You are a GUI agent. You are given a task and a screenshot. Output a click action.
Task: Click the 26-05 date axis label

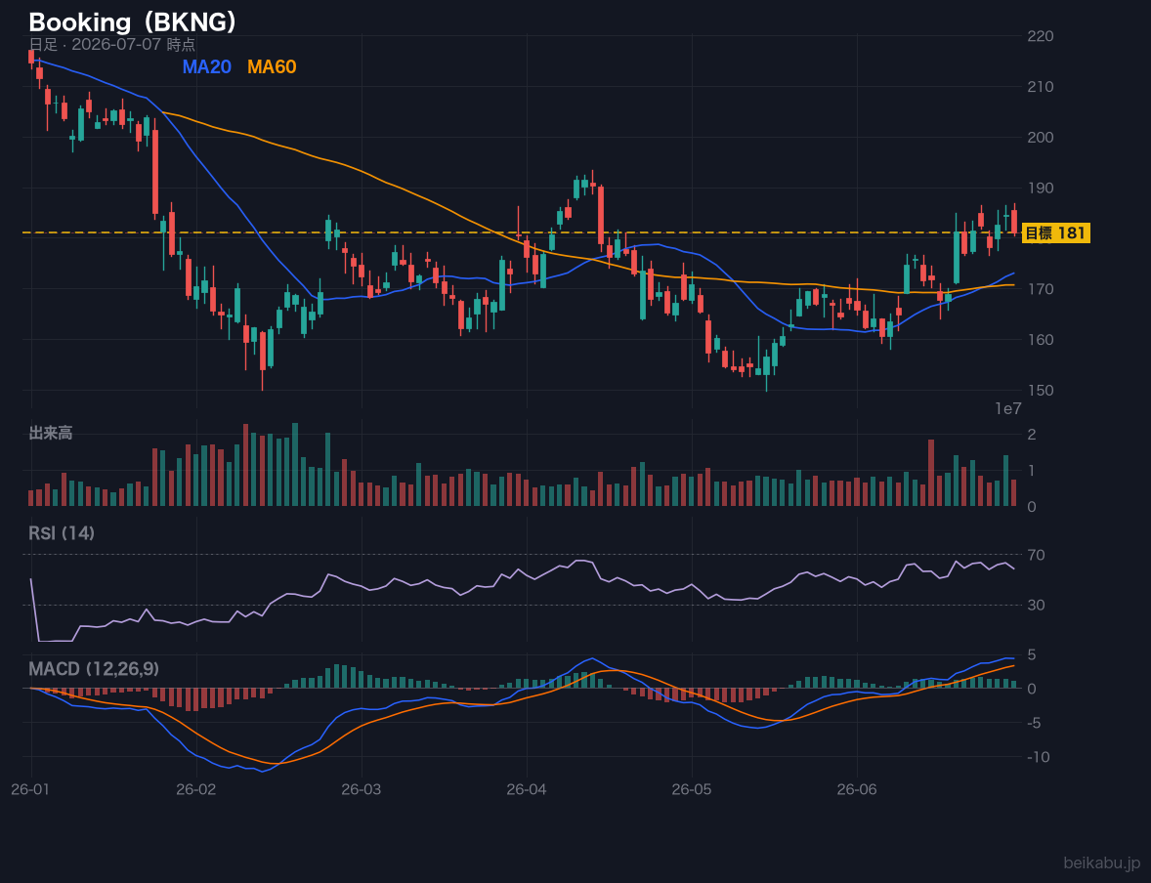click(x=692, y=790)
